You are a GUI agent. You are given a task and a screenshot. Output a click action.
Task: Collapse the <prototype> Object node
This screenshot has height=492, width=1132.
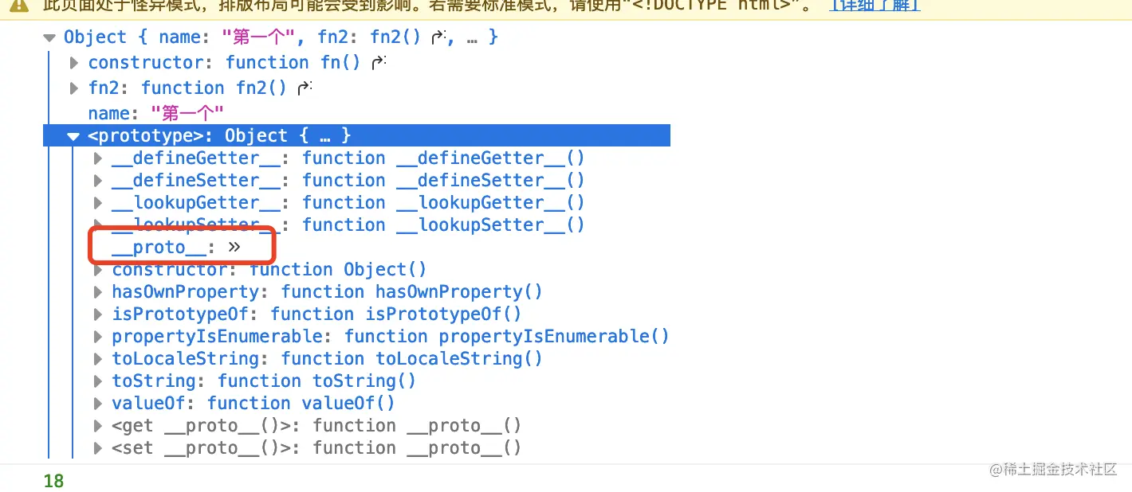(73, 136)
